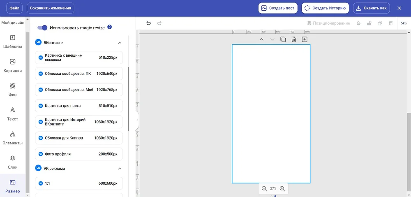Select Картинка для Историй ВКонтакте size
Image resolution: width=411 pixels, height=197 pixels.
(79, 122)
